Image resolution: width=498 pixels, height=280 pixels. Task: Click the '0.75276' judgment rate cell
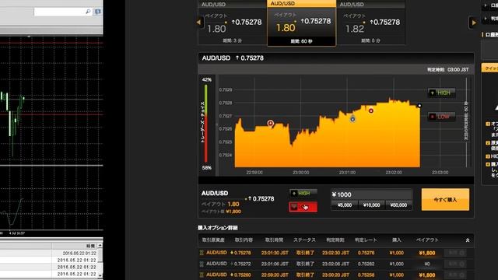pyautogui.click(x=366, y=253)
